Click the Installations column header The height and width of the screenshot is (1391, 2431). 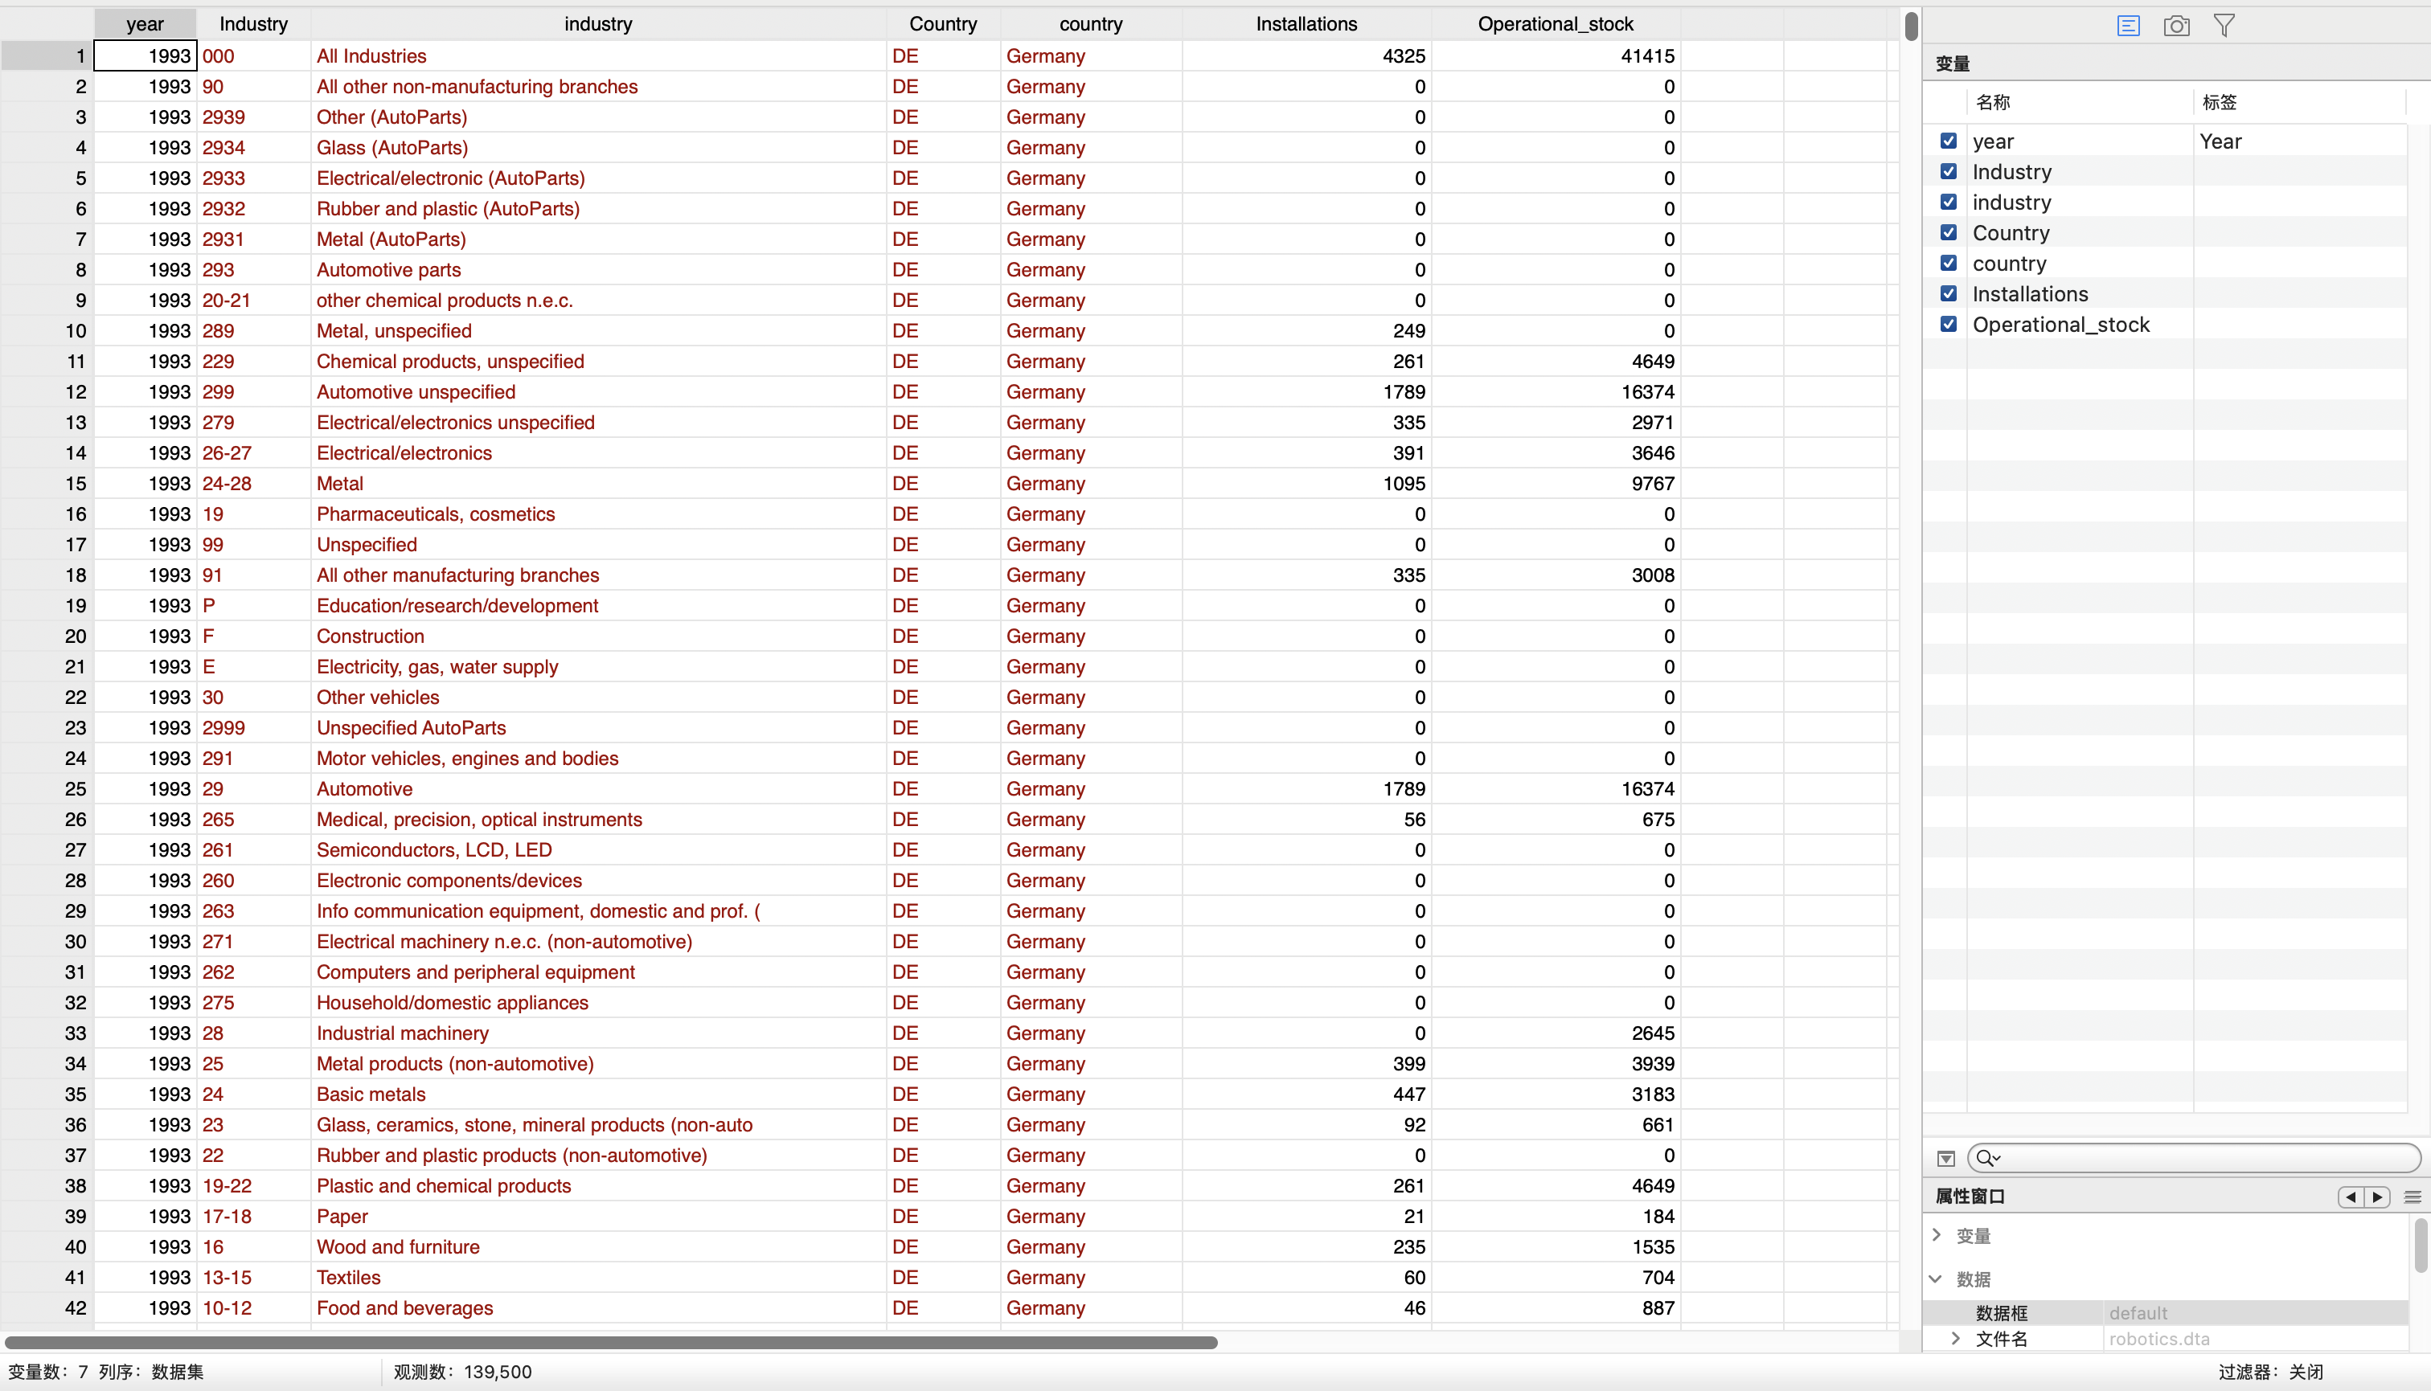click(1306, 24)
